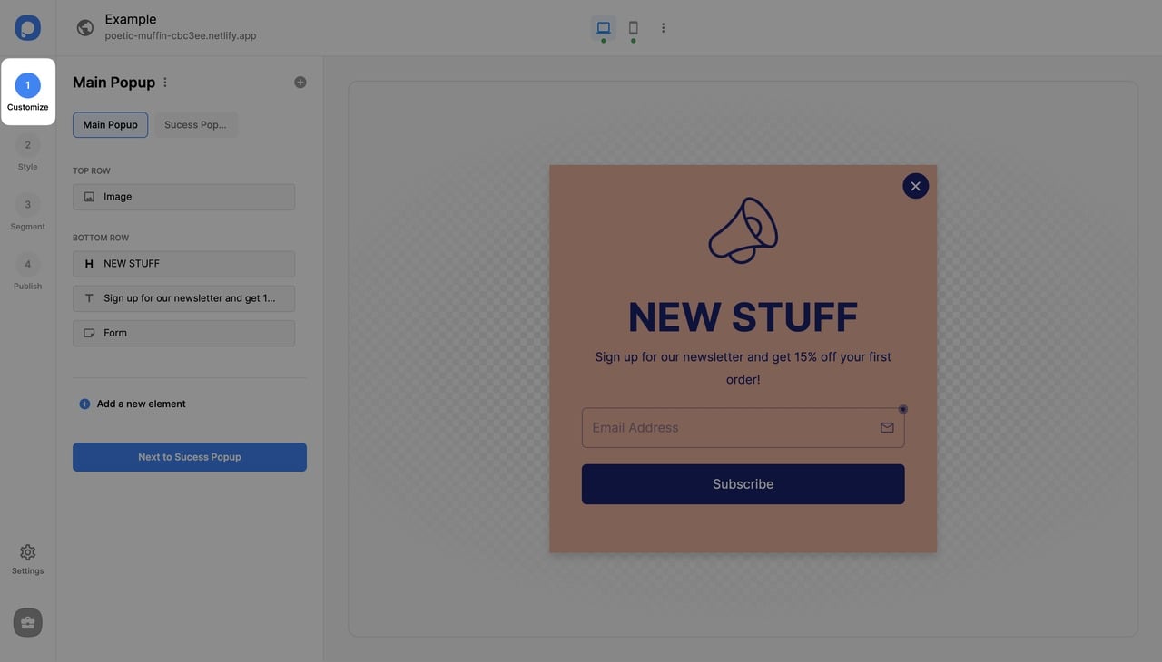Switch preview to desktop view
This screenshot has height=662, width=1162.
[x=603, y=27]
